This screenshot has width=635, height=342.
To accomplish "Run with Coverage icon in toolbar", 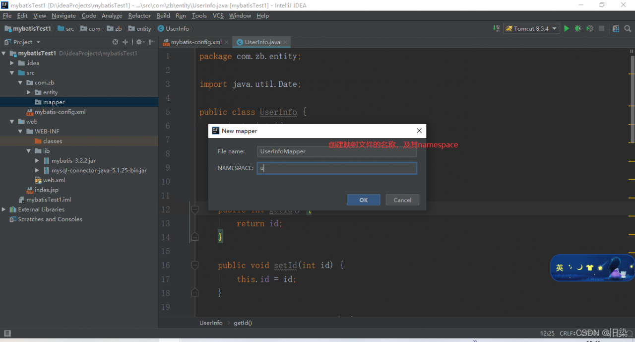I will tap(590, 29).
